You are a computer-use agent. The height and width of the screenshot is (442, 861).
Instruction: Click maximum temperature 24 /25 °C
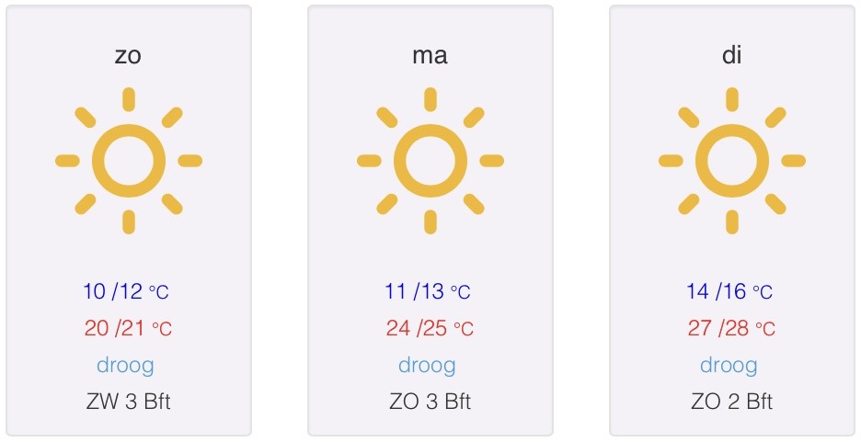tap(430, 328)
